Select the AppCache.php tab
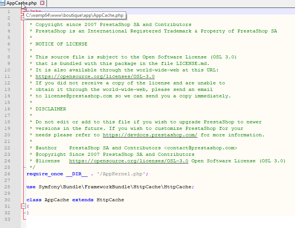 21,3
